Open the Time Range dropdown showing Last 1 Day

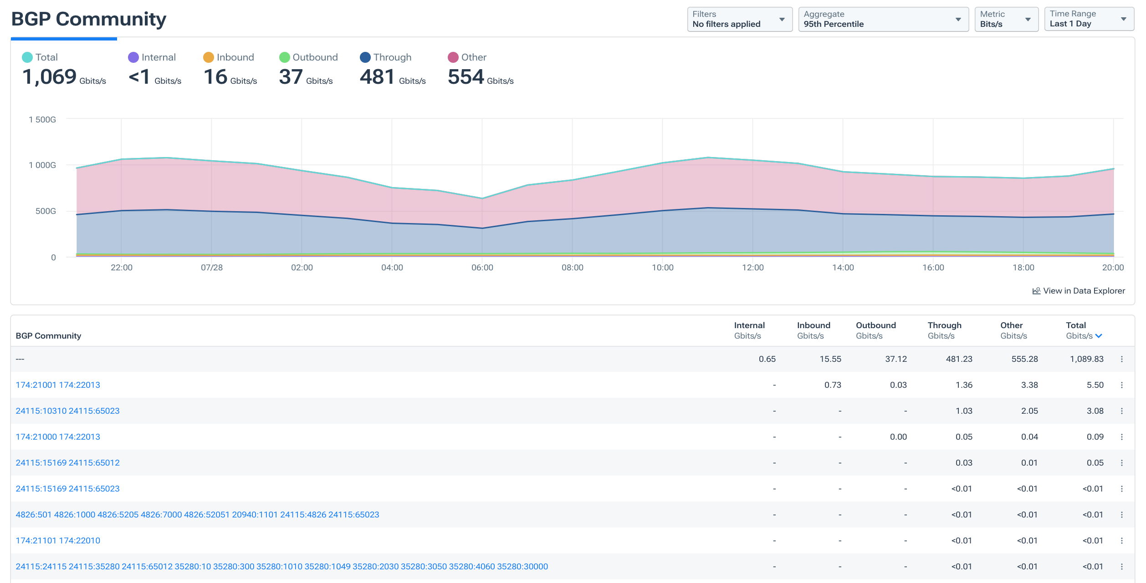[1089, 19]
